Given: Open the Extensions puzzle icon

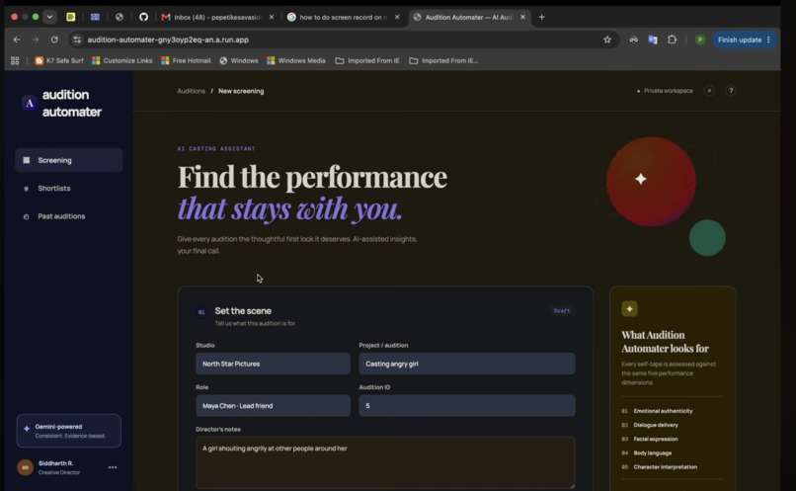Looking at the screenshot, I should [672, 40].
